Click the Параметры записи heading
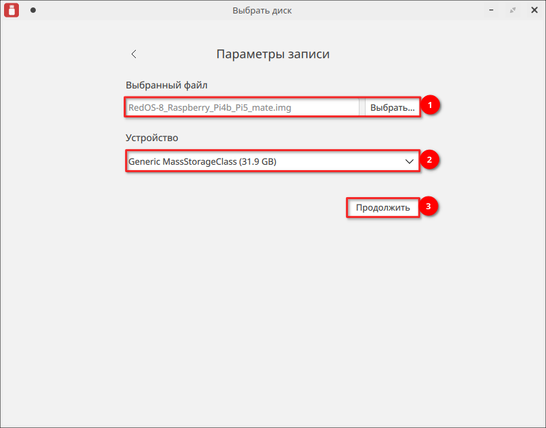The image size is (546, 428). 272,54
